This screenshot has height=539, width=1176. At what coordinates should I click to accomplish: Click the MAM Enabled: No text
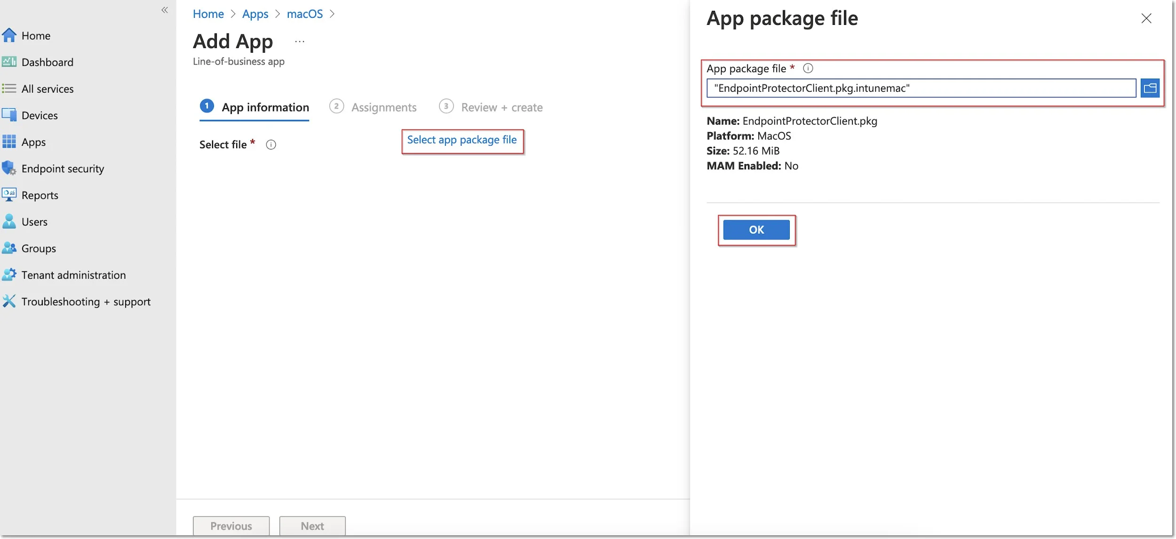(x=752, y=166)
